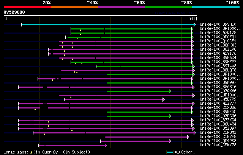This screenshot has width=243, height=155.
Task: Select the UniRef100_B9F6C4 label
Action: [218, 58]
